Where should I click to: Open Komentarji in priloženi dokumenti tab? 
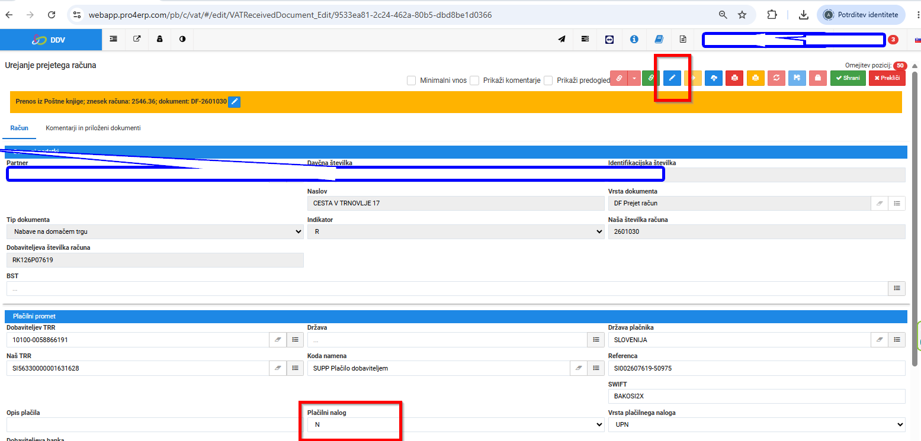tap(93, 128)
